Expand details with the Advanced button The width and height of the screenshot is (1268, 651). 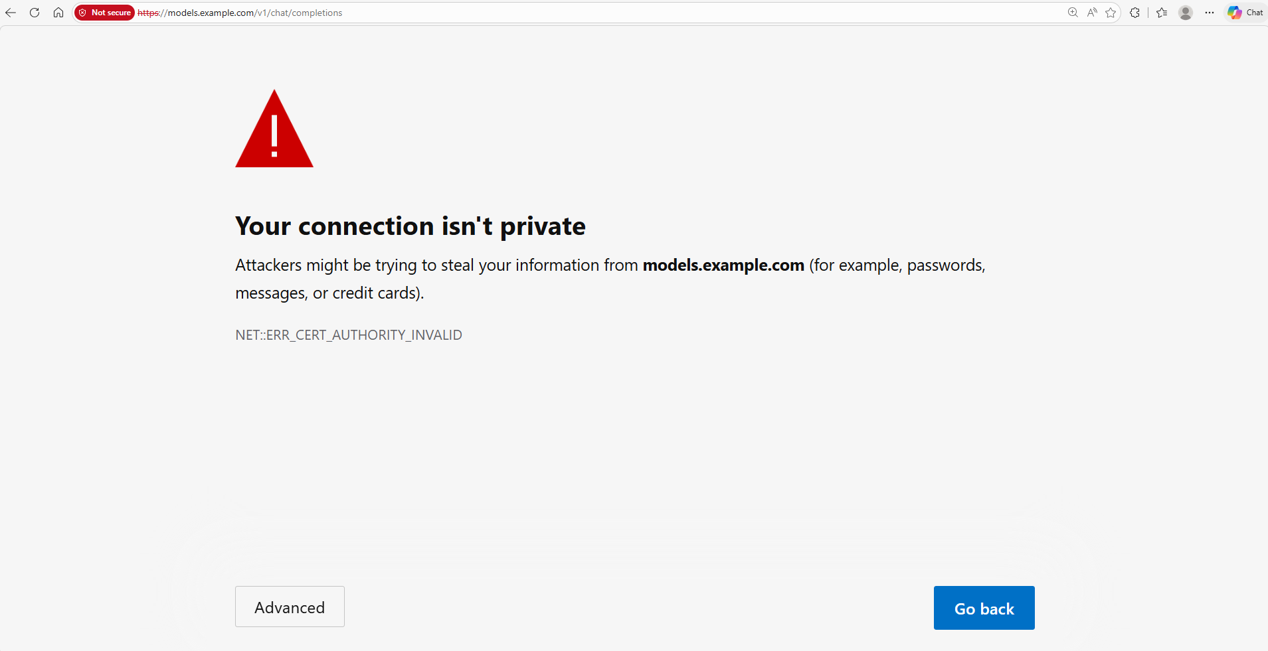(290, 607)
